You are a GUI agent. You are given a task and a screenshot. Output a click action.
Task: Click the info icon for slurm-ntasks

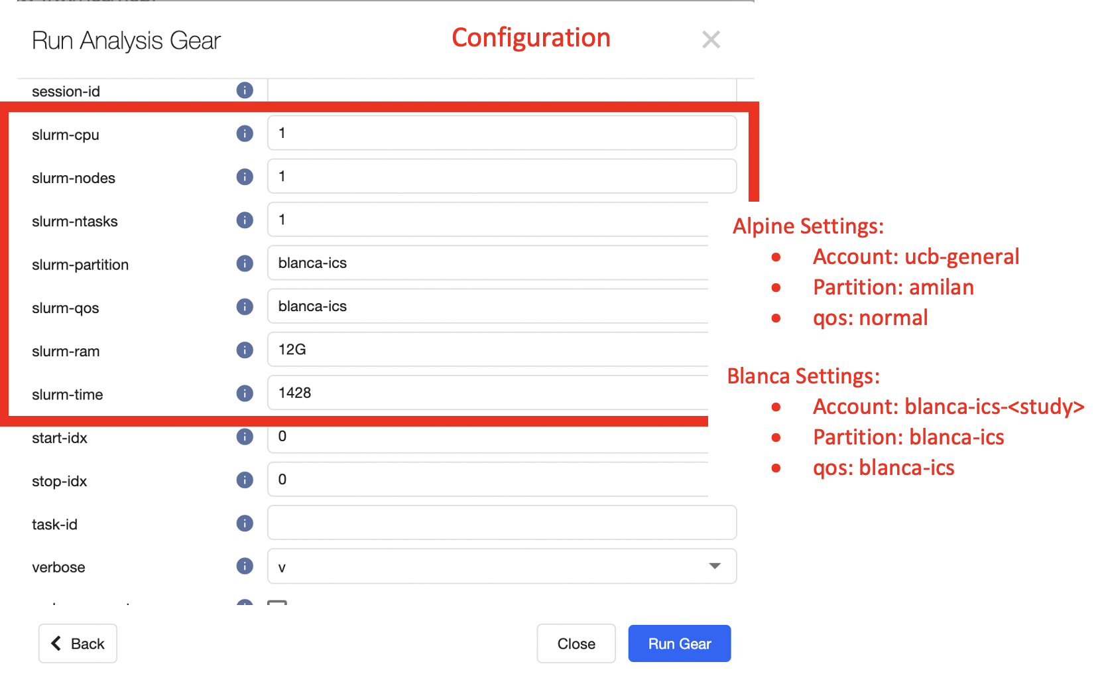tap(245, 220)
